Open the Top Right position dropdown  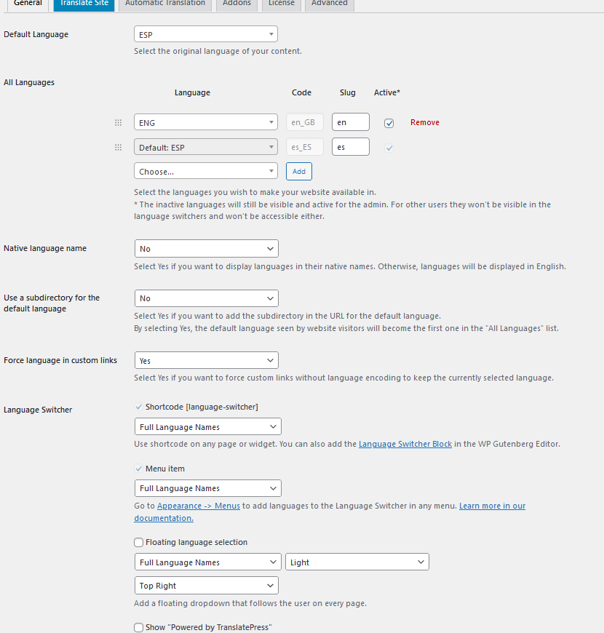coord(207,586)
